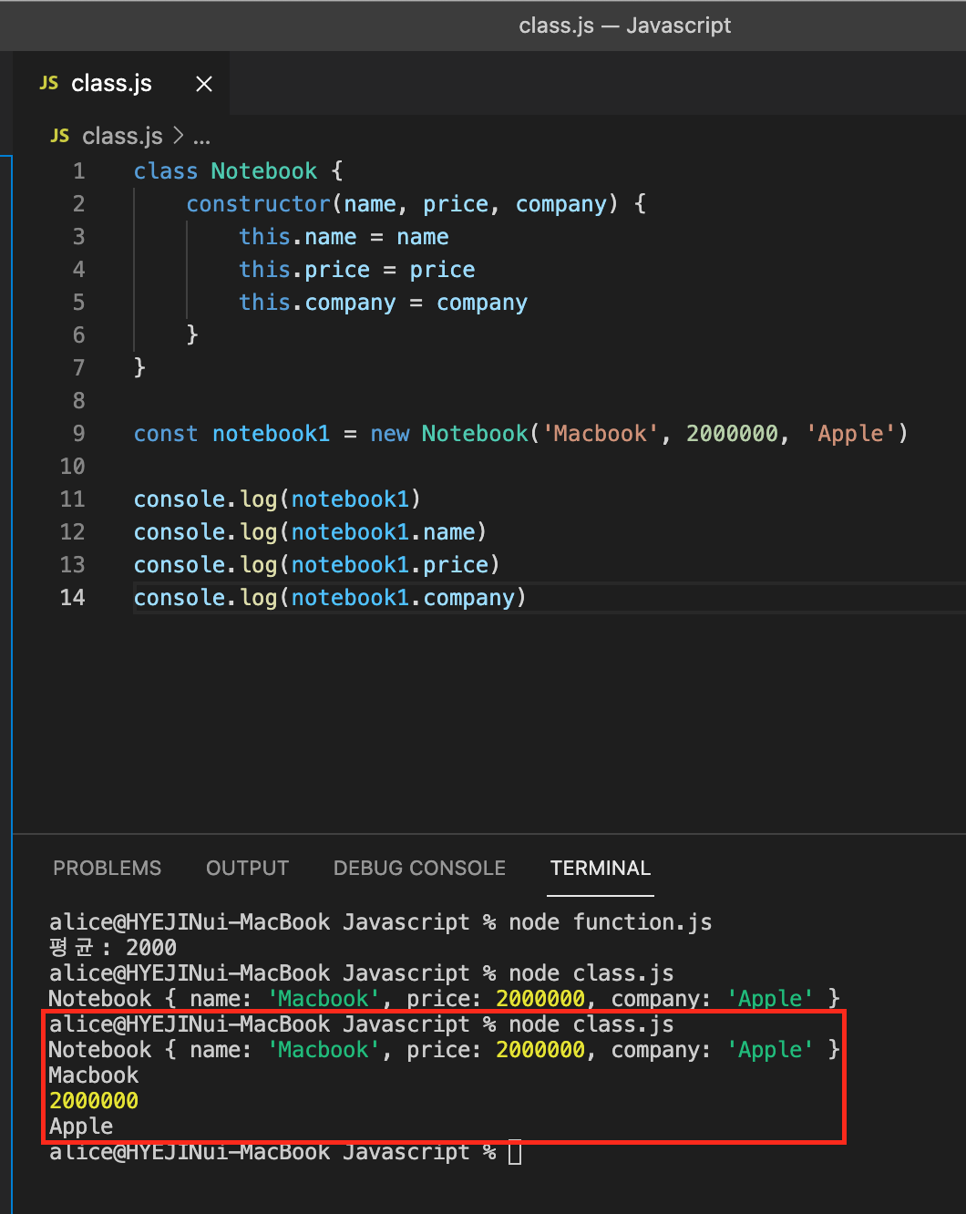Click the 'this.name = name' line
Viewport: 966px width, 1214px height.
pos(344,237)
